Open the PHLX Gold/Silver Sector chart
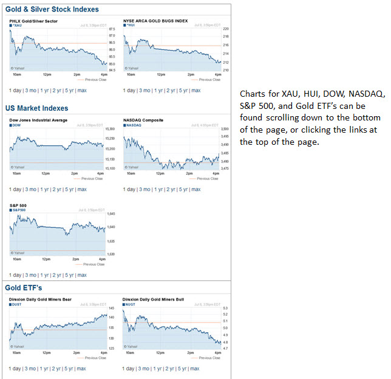 point(58,50)
